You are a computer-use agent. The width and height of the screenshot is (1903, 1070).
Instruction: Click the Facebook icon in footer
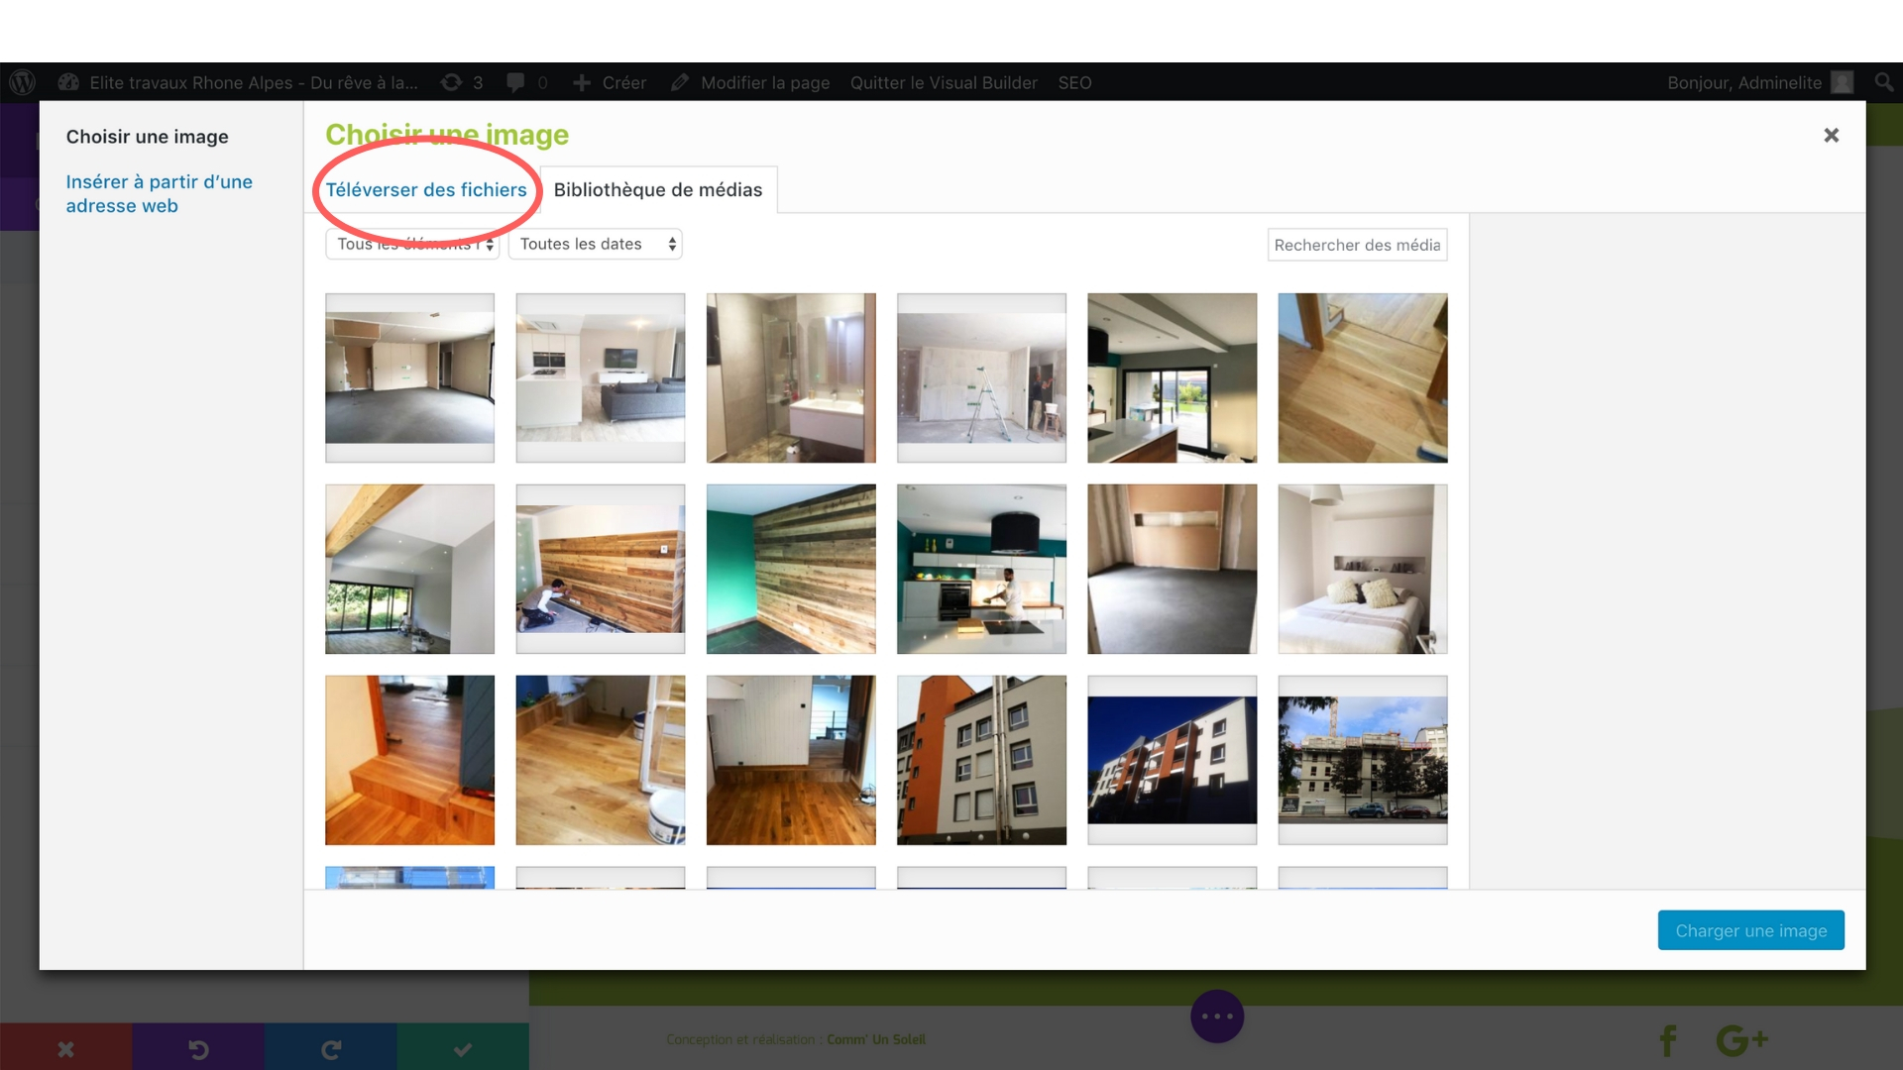point(1668,1040)
